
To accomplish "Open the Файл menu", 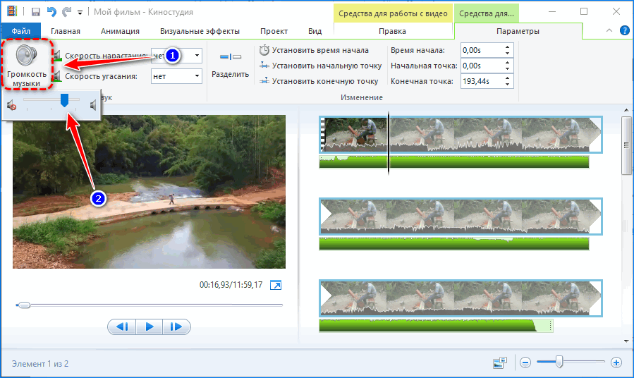I will point(20,31).
